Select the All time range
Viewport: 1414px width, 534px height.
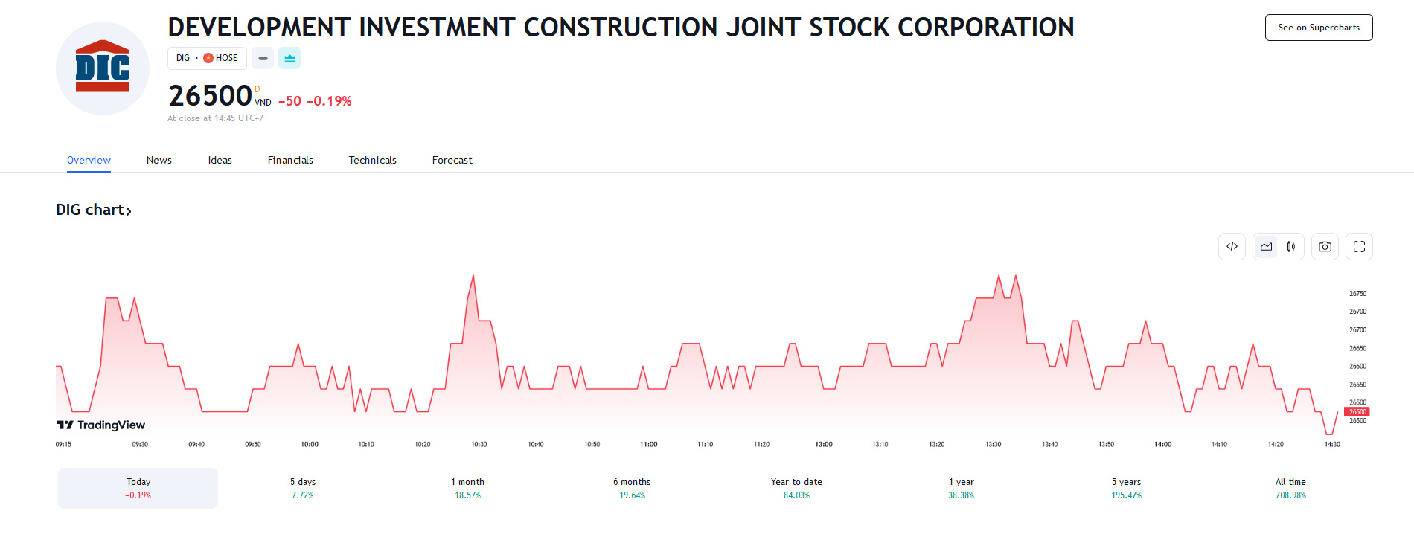coord(1290,488)
